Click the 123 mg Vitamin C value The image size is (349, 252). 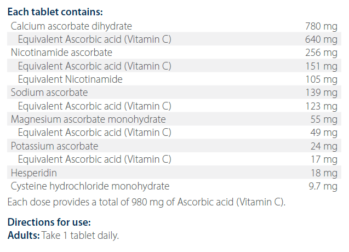[321, 106]
